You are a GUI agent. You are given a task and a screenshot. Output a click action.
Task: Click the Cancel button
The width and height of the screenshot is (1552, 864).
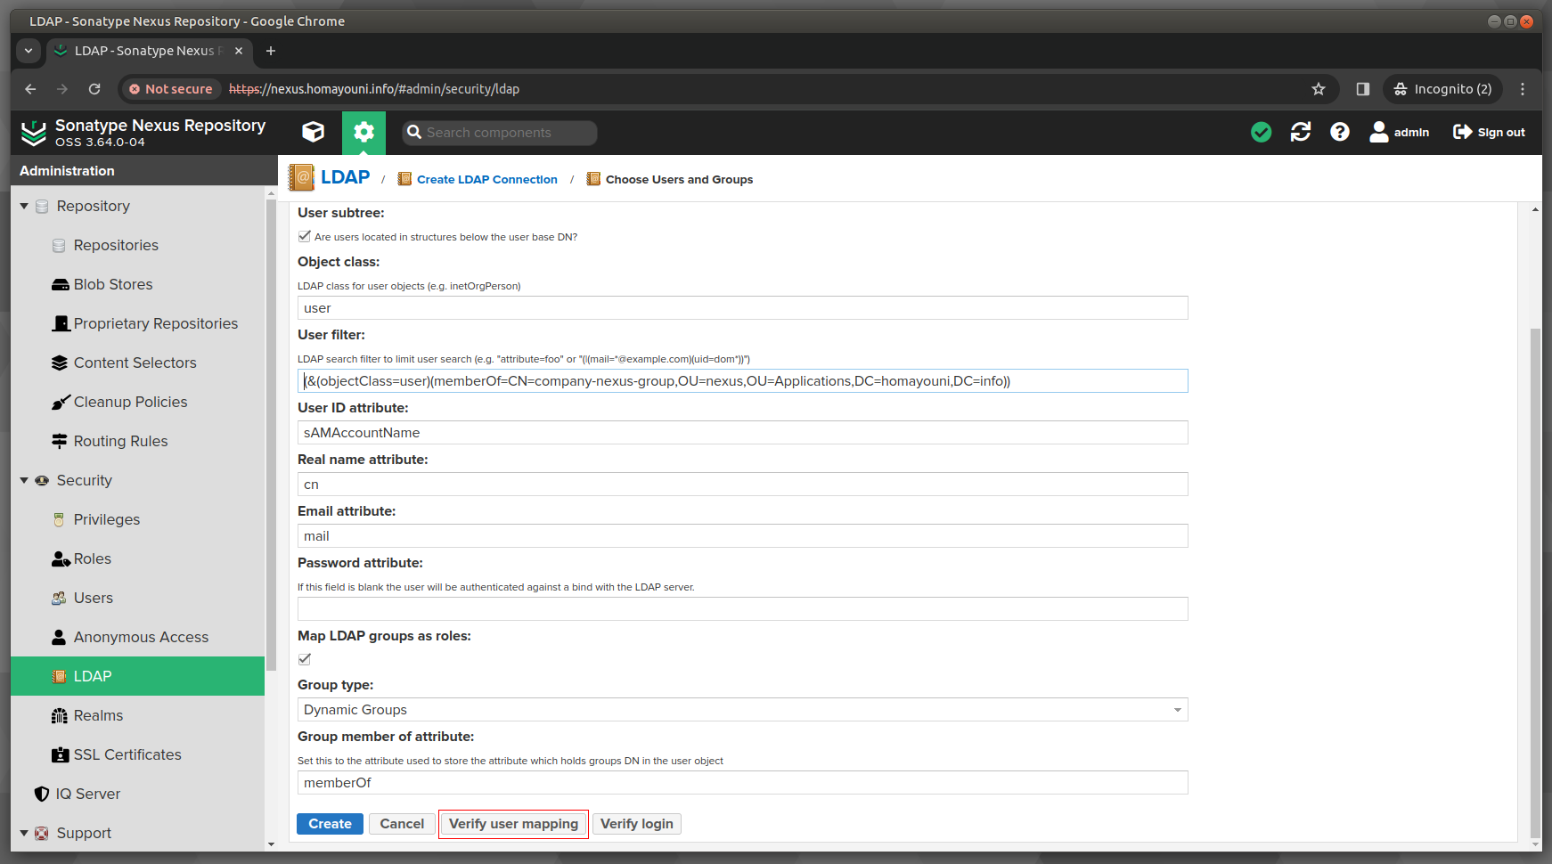pyautogui.click(x=402, y=824)
